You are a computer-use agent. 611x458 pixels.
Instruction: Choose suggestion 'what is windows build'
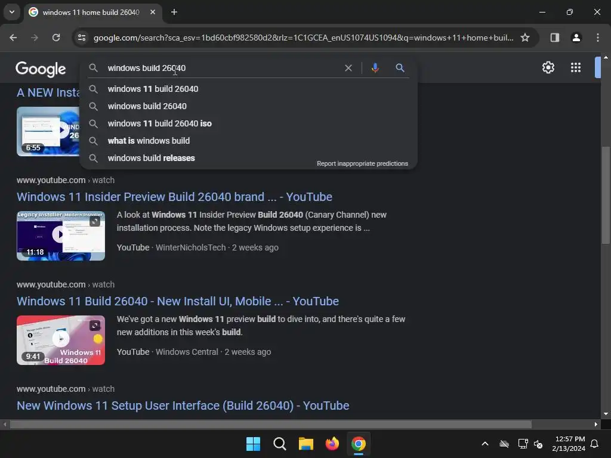click(249, 141)
